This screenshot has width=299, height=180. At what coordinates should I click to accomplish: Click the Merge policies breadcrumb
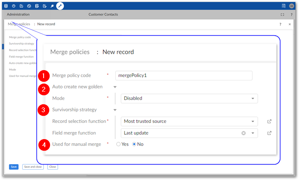[x=19, y=24]
